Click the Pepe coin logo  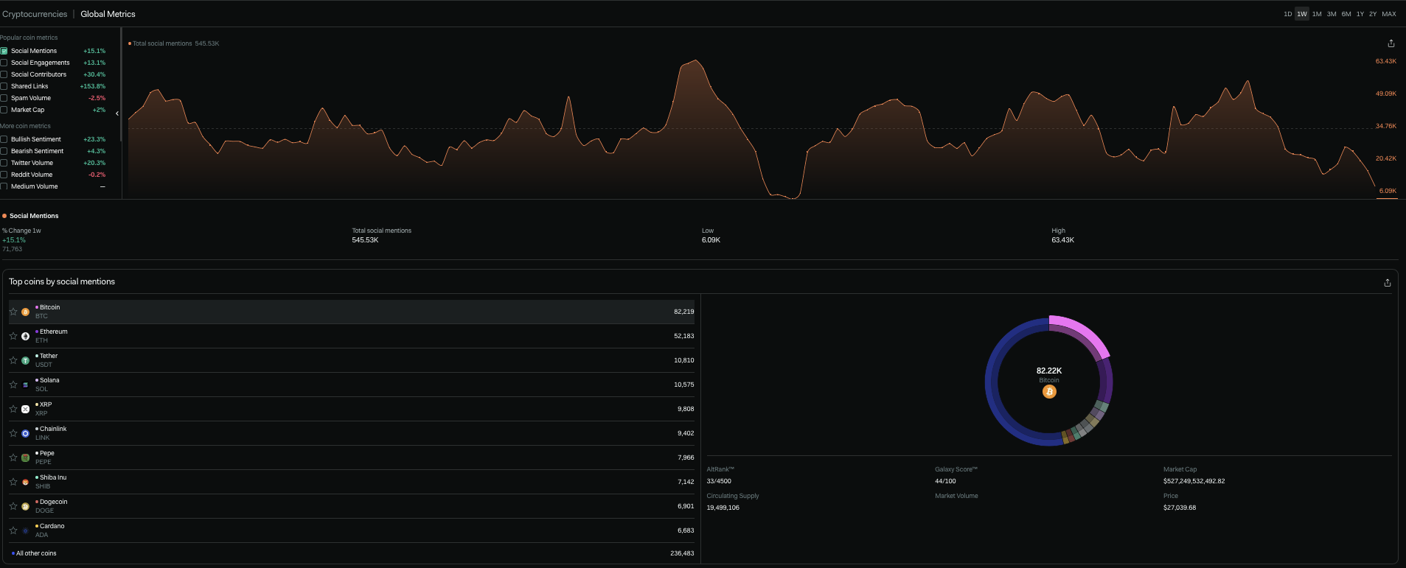(x=26, y=458)
